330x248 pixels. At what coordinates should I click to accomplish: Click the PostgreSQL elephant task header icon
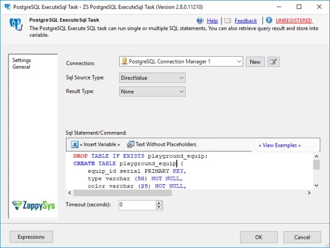point(16,24)
